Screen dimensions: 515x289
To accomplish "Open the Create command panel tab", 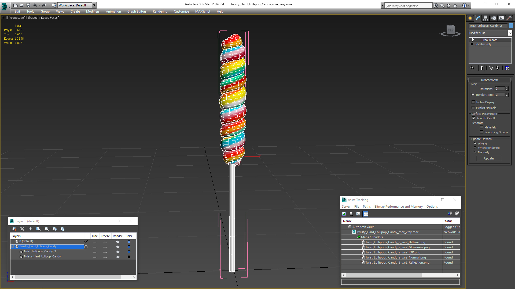I will [470, 18].
